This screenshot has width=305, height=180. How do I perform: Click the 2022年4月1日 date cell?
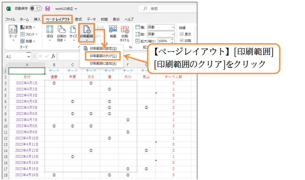[27, 83]
